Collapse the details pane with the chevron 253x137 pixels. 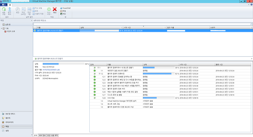[252, 59]
